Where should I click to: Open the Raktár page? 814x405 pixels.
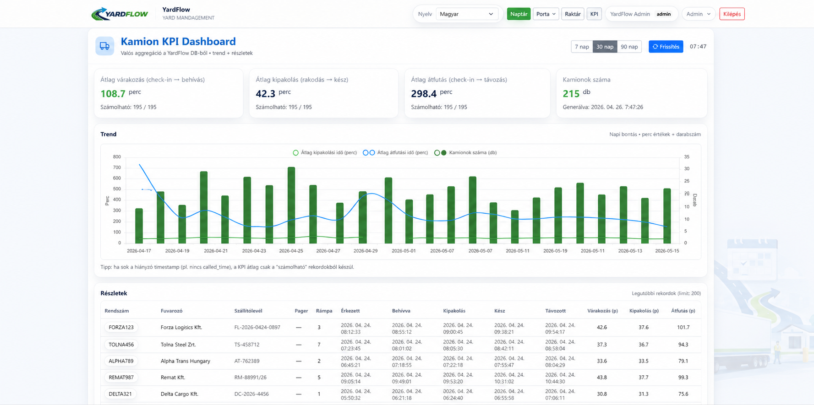(x=573, y=14)
